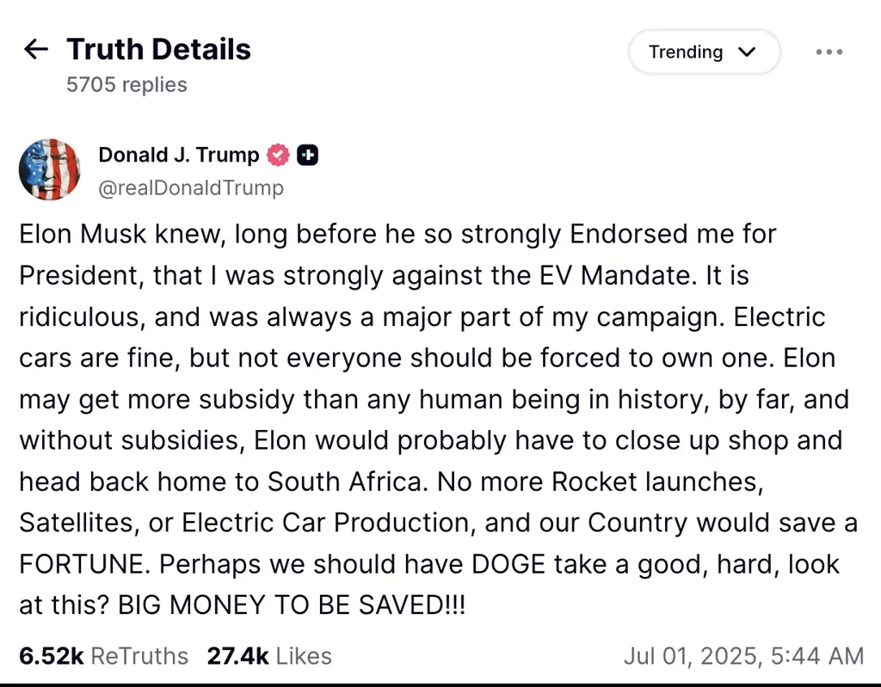The width and height of the screenshot is (881, 687).
Task: Navigate back using the arrow icon
Action: click(35, 49)
